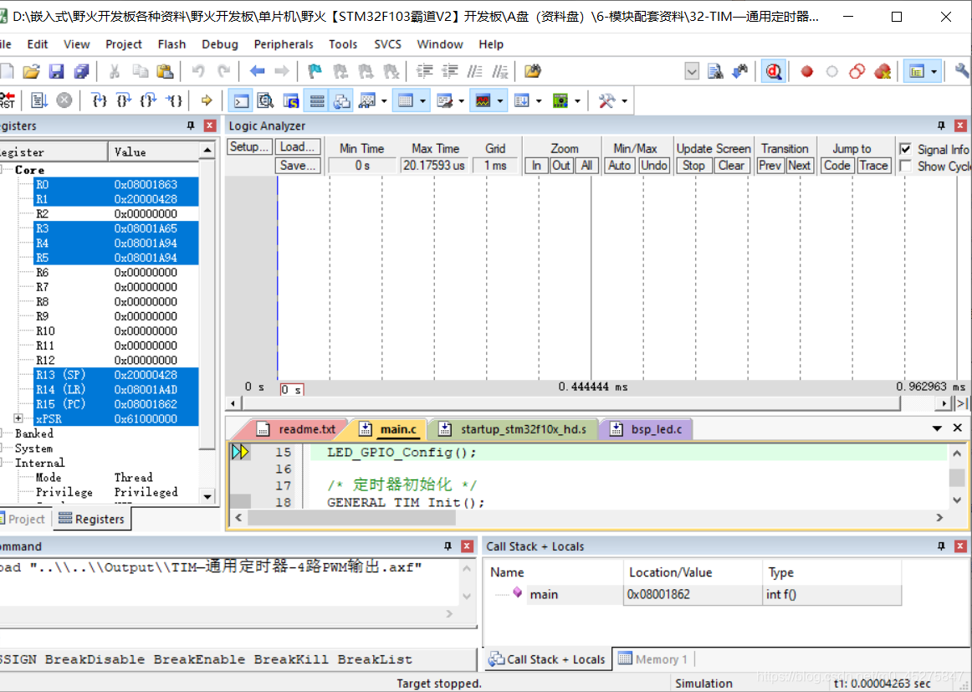
Task: Toggle the Disassembly Window icon
Action: [266, 100]
